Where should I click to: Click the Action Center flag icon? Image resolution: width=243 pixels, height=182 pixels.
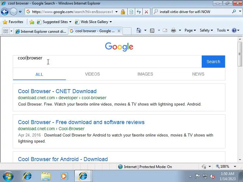pos(197,176)
